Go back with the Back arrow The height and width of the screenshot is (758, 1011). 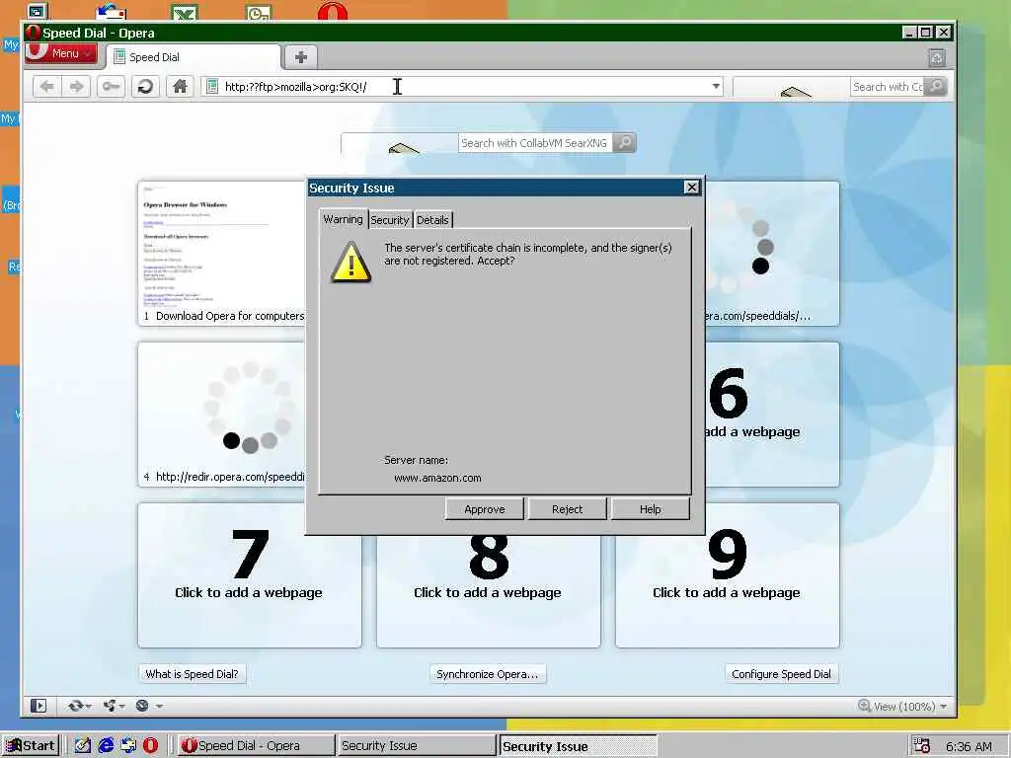click(46, 87)
